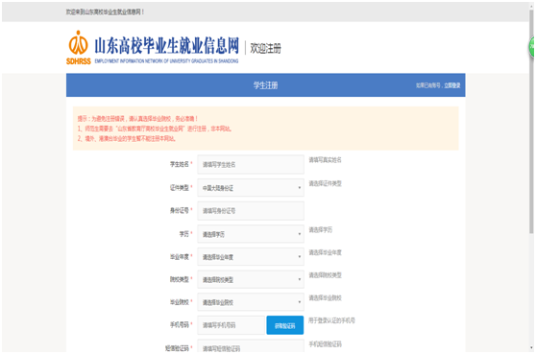Click the 欢迎注册 text beside the logo
Screen dimensions: 536x354
click(x=266, y=48)
